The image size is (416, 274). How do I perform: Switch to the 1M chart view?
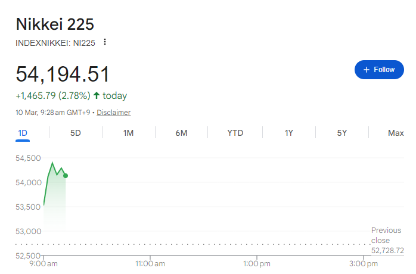tap(128, 133)
